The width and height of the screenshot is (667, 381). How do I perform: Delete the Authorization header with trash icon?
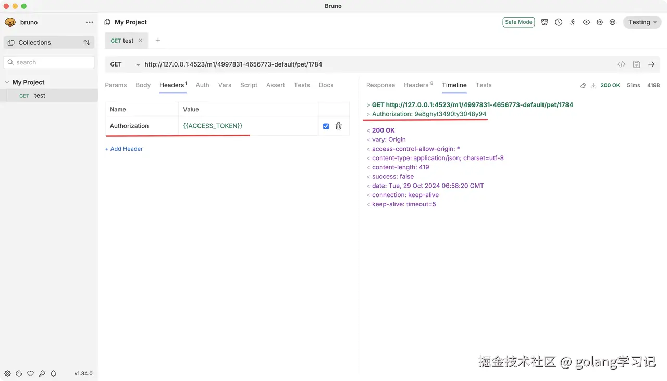click(338, 126)
